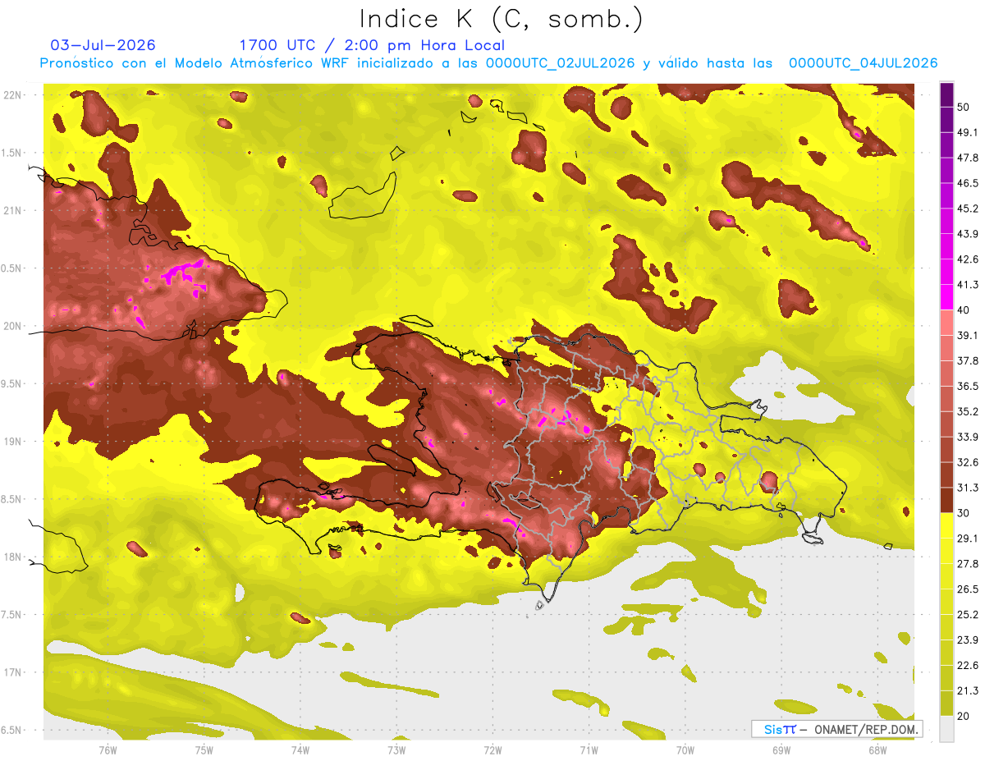Click the "20N" latitude label
The height and width of the screenshot is (761, 985).
14,326
